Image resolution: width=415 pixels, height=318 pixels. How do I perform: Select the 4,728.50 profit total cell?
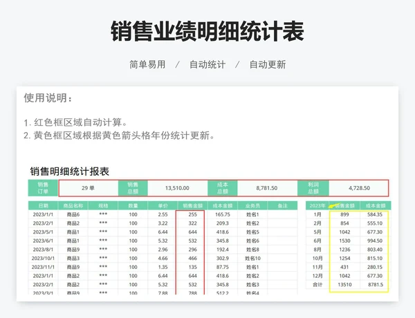point(359,188)
